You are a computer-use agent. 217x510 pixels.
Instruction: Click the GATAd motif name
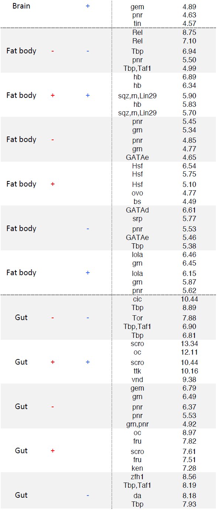point(138,210)
